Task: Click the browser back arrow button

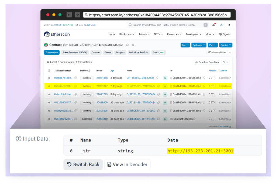Action: pyautogui.click(x=69, y=15)
